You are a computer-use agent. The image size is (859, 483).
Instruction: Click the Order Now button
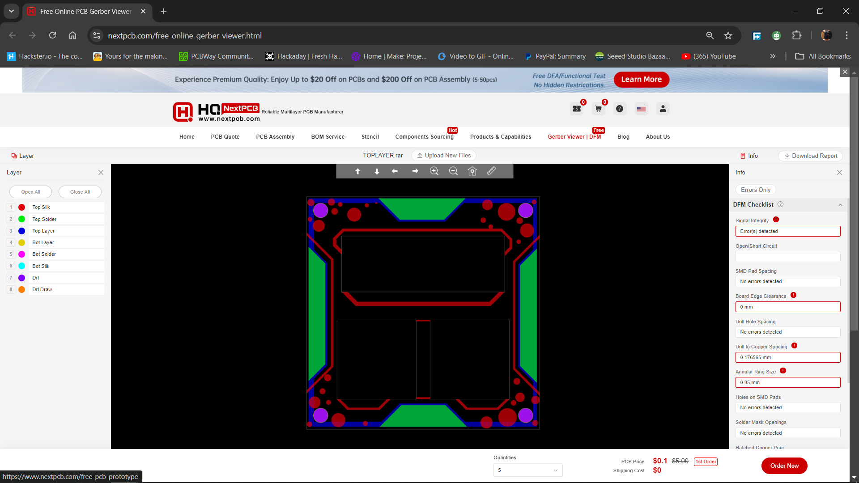[784, 466]
